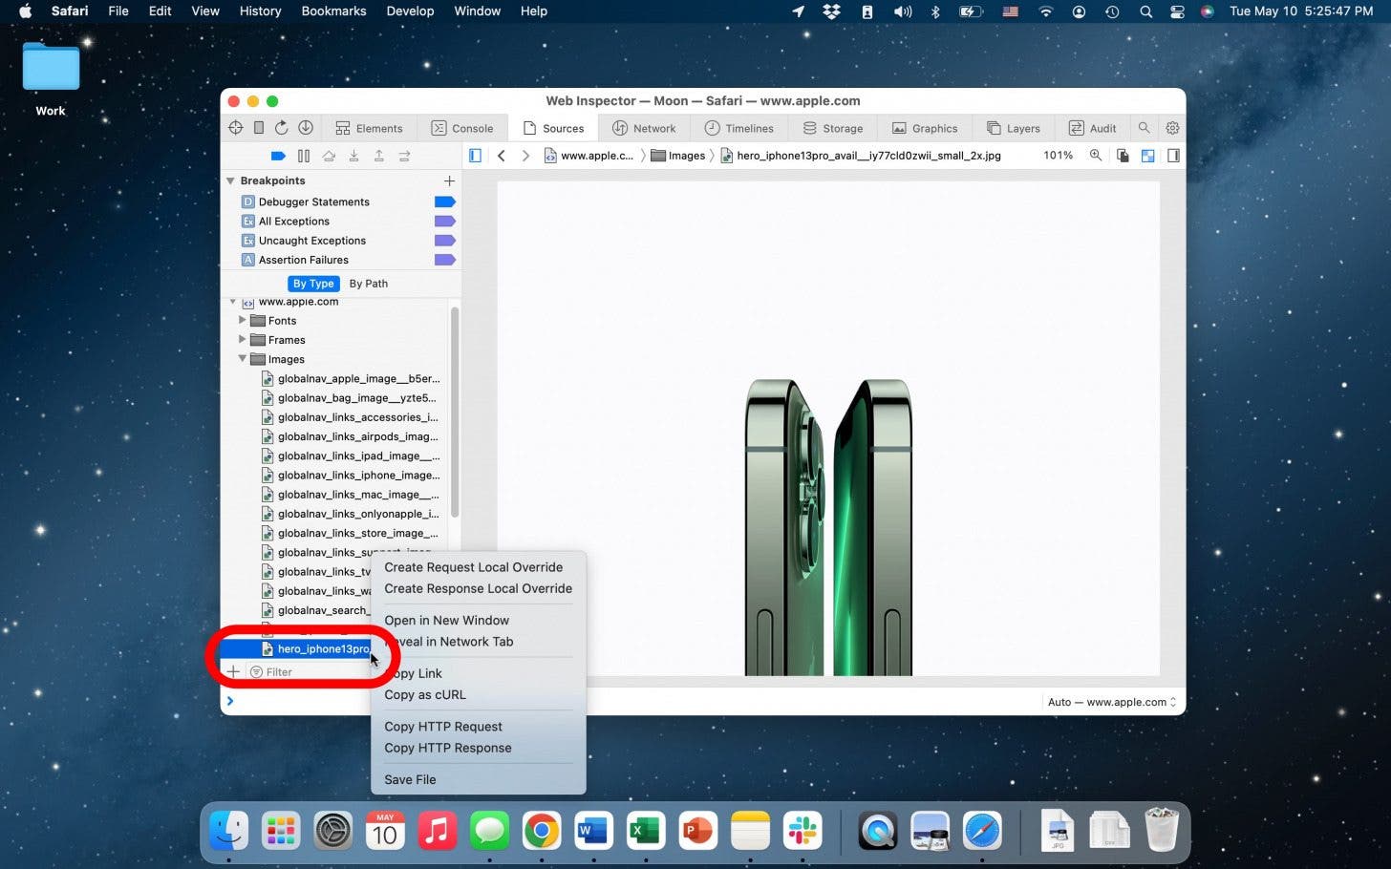Pause script execution with the pause icon
This screenshot has width=1391, height=869.
(x=304, y=156)
